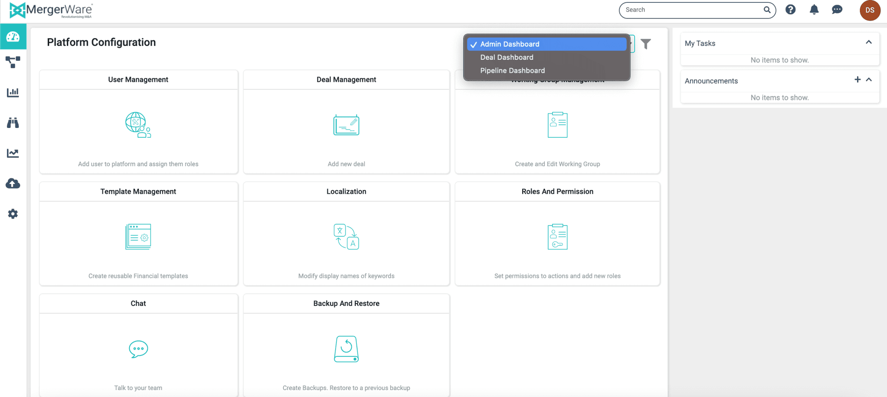Open the help question mark icon

click(790, 10)
